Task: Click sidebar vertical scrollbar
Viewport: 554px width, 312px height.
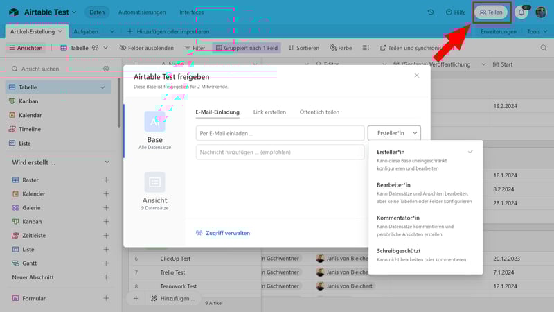Action: click(119, 103)
